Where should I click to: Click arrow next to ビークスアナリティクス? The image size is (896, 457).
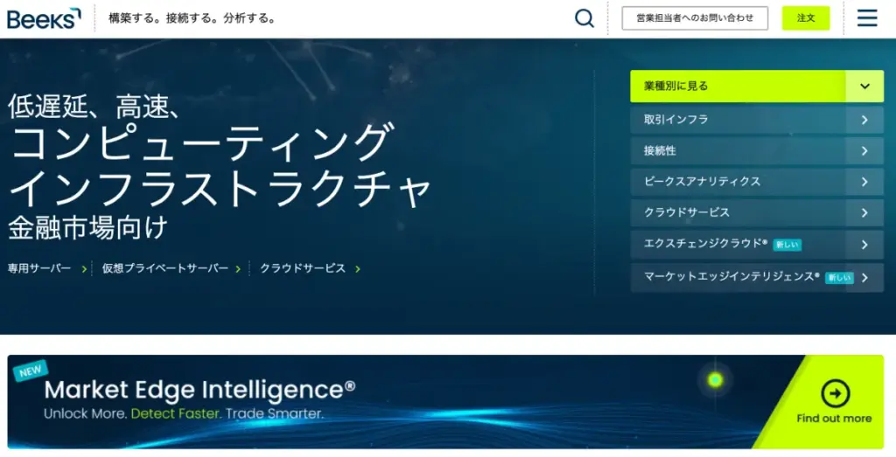tap(864, 182)
